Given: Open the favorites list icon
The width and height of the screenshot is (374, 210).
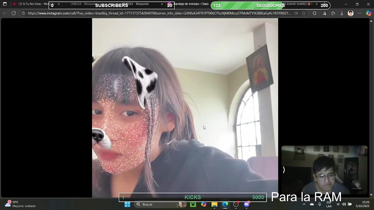Looking at the screenshot, I should coord(333,13).
